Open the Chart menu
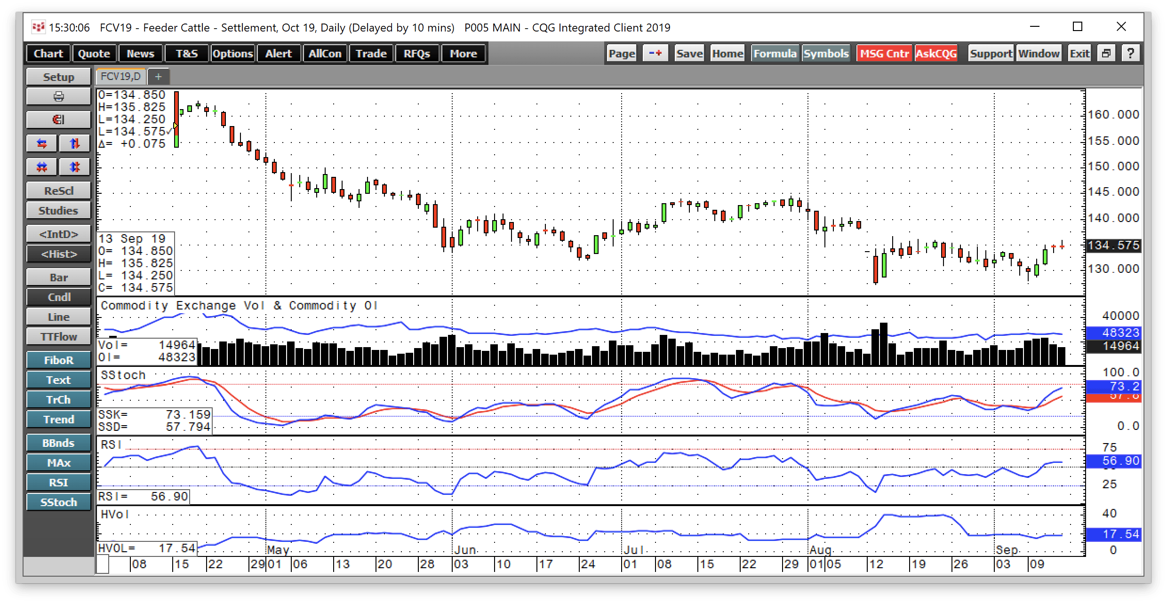1167x603 pixels. tap(48, 53)
